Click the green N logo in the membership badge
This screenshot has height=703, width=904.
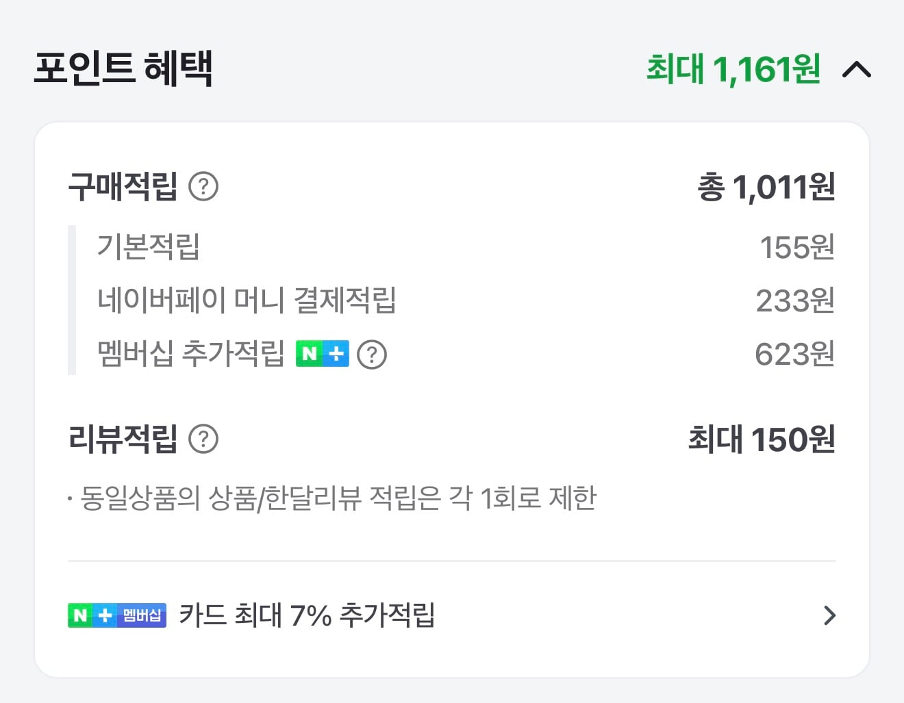79,615
